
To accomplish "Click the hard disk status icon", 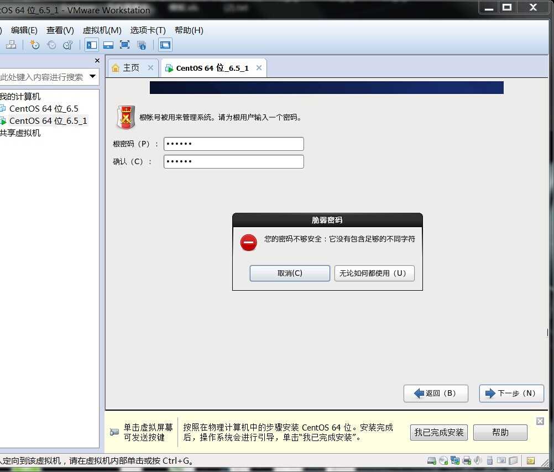I will pos(432,460).
